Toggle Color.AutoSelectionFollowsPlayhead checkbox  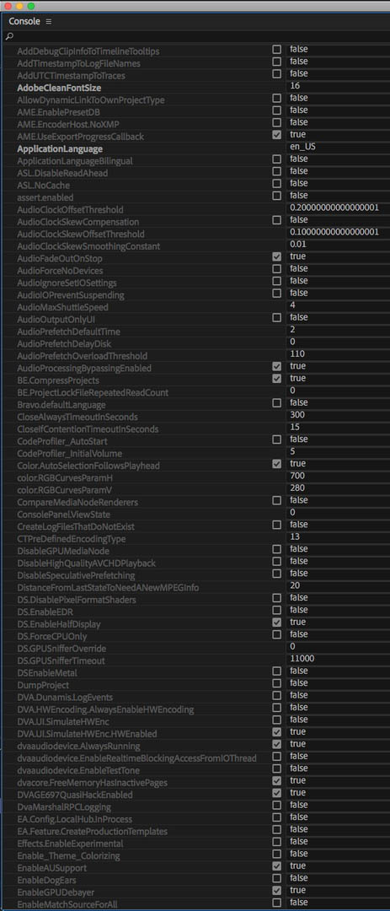click(x=277, y=464)
